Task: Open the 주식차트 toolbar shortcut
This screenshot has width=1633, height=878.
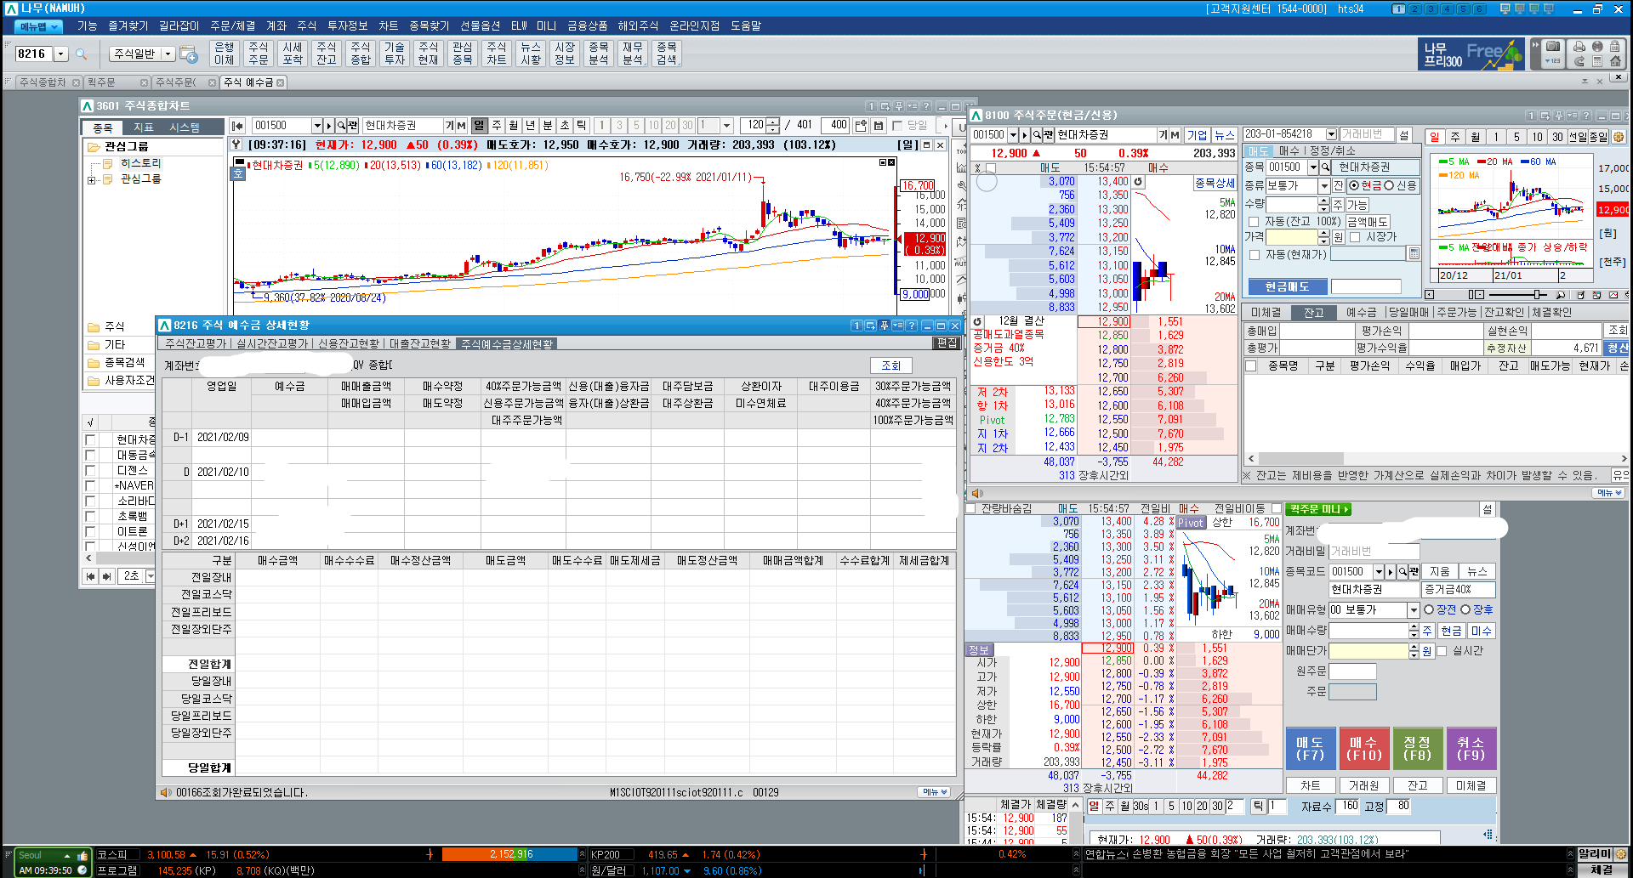Action: pos(497,54)
